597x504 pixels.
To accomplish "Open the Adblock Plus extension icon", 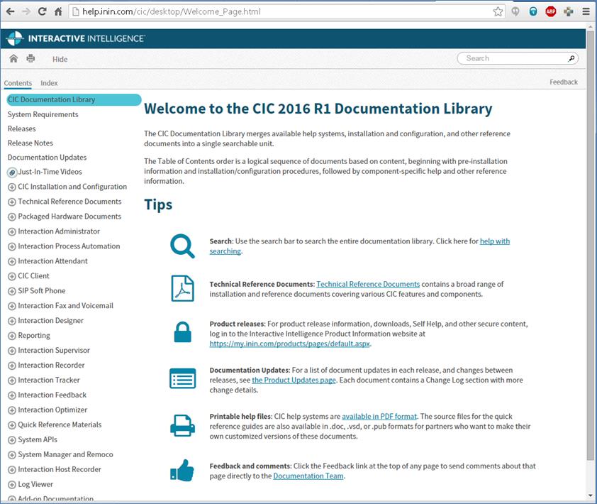I will click(x=551, y=11).
